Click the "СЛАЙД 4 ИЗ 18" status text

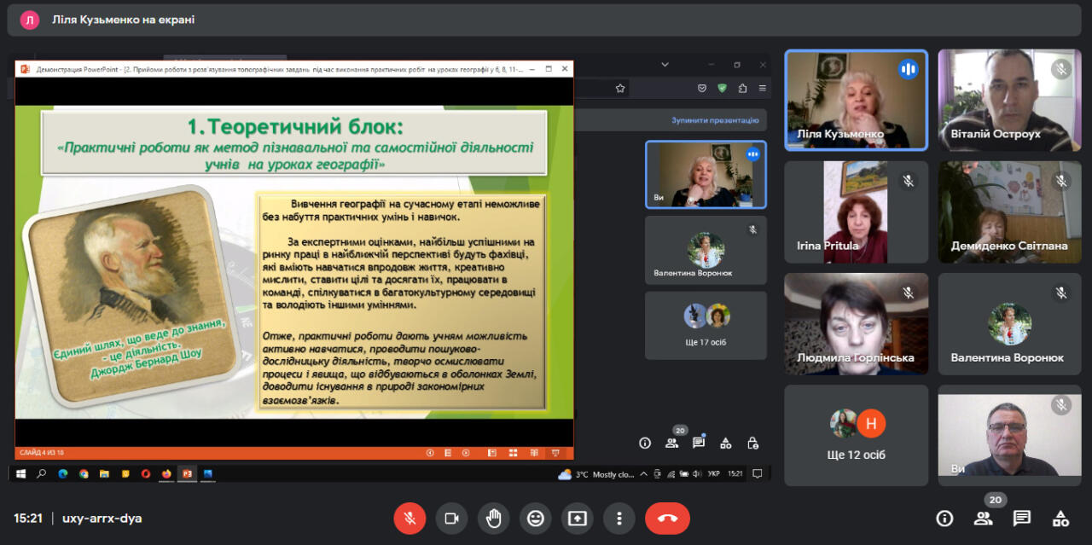pos(42,453)
